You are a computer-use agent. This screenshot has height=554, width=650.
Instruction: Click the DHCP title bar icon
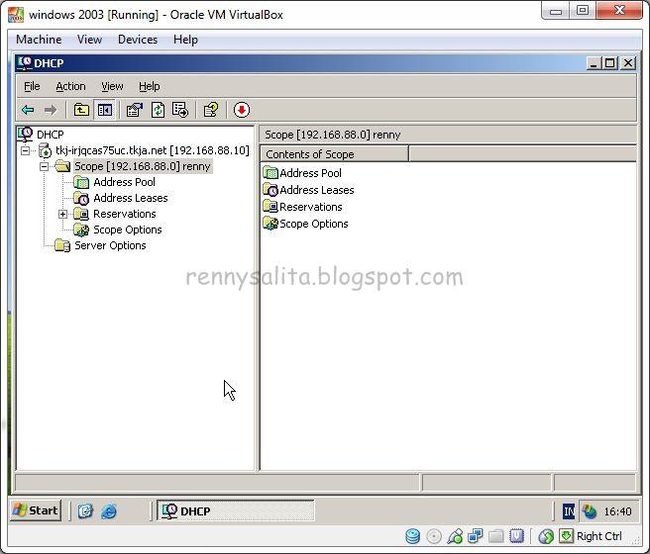[25, 63]
